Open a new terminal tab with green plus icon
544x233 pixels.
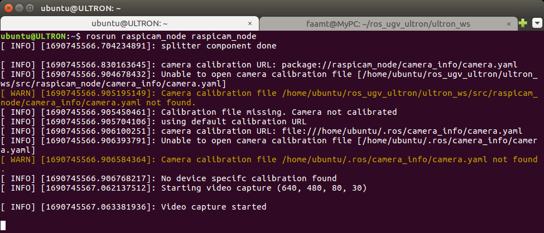click(522, 23)
